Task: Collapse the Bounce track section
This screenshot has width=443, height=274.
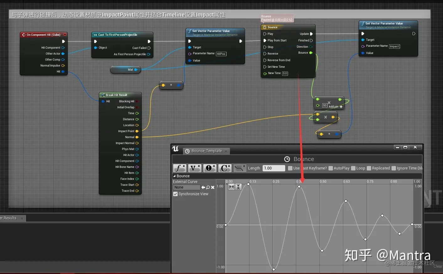Action: coord(174,176)
